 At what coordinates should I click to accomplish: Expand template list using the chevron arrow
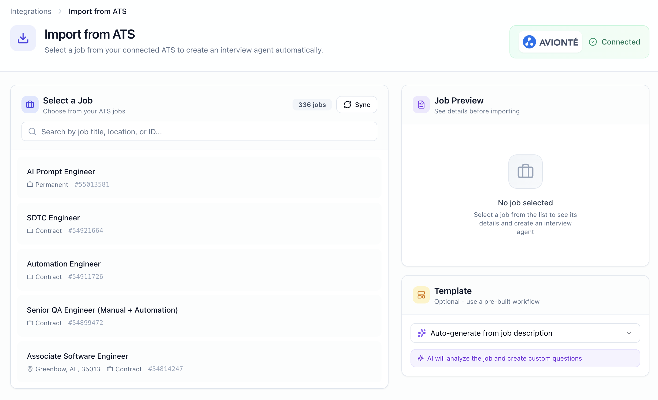coord(629,333)
